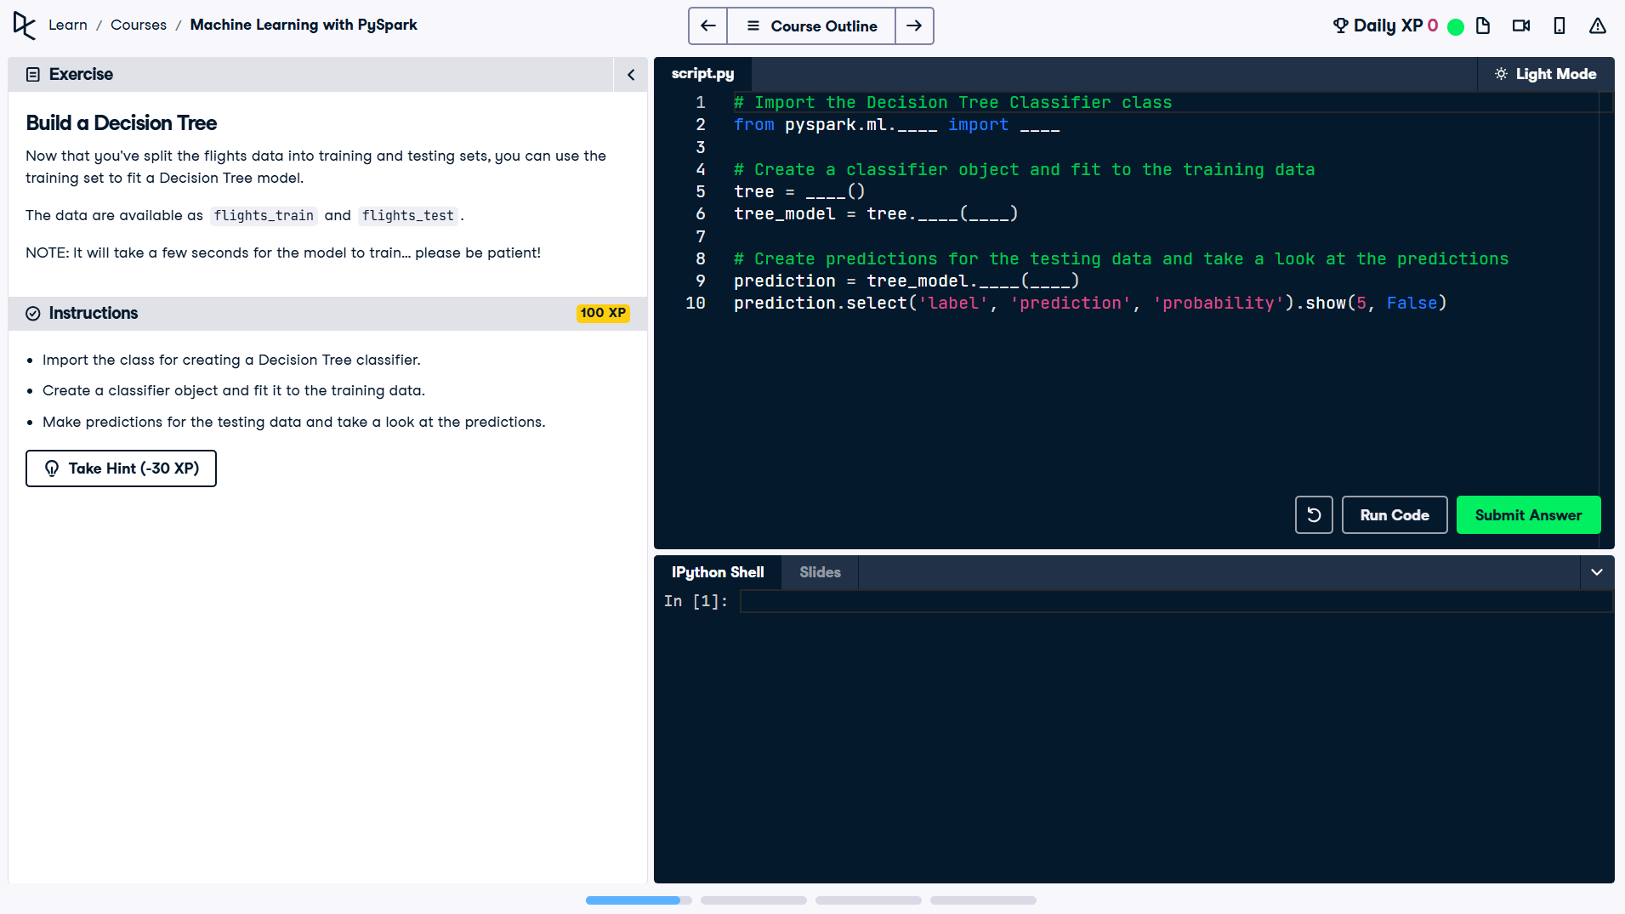Report an issue warning icon
Viewport: 1625px width, 914px height.
pyautogui.click(x=1598, y=26)
